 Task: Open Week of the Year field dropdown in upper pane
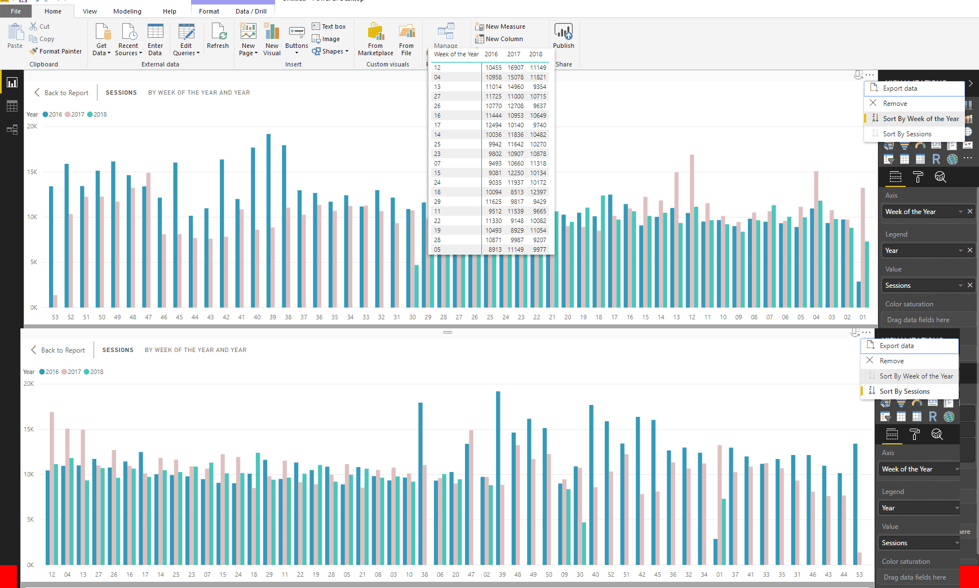(960, 212)
